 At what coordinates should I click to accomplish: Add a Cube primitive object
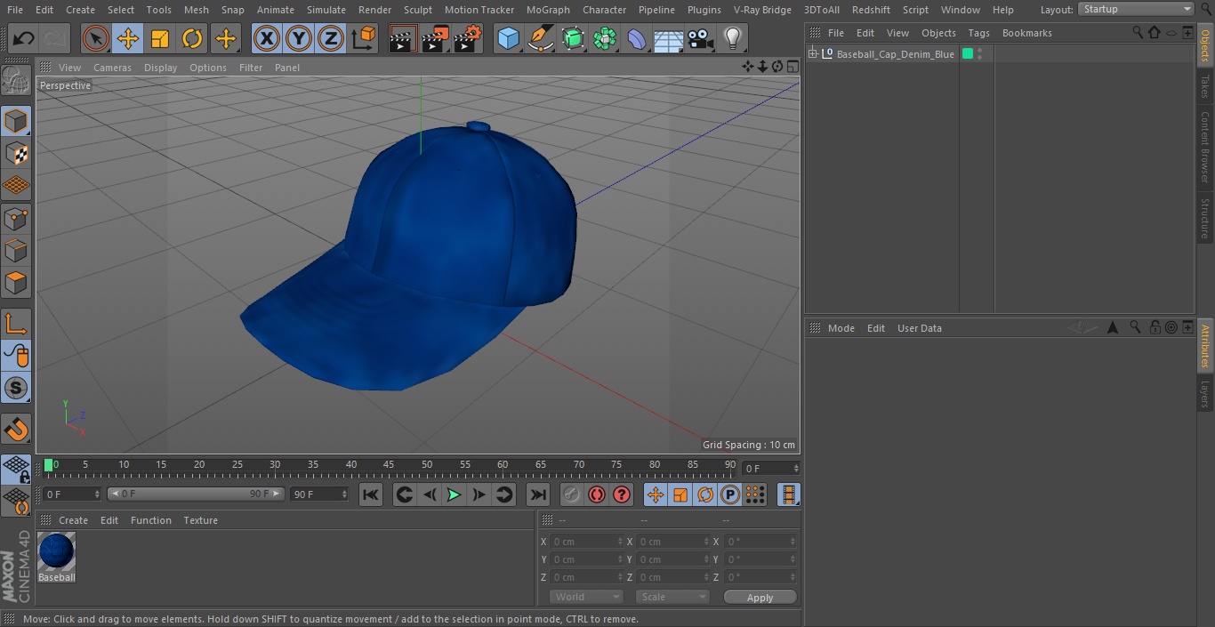tap(508, 39)
